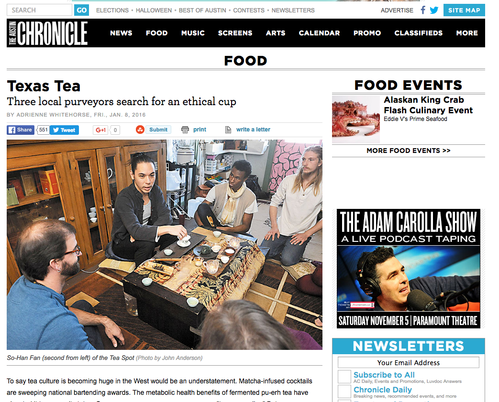
Task: Click the Adam Carolla Show advertisement
Action: (x=408, y=269)
